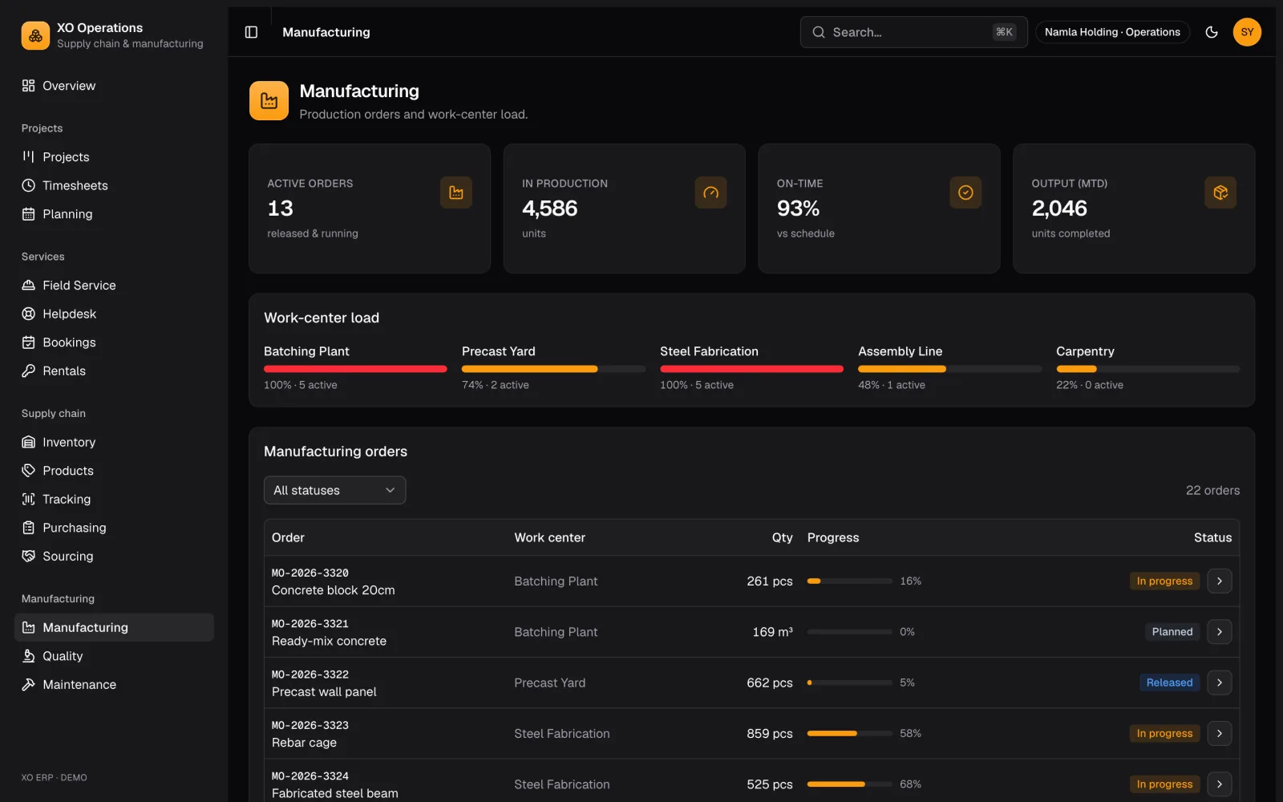Expand order MO-2026-3324 row chevron
Screen dimensions: 1283x802
1219,784
